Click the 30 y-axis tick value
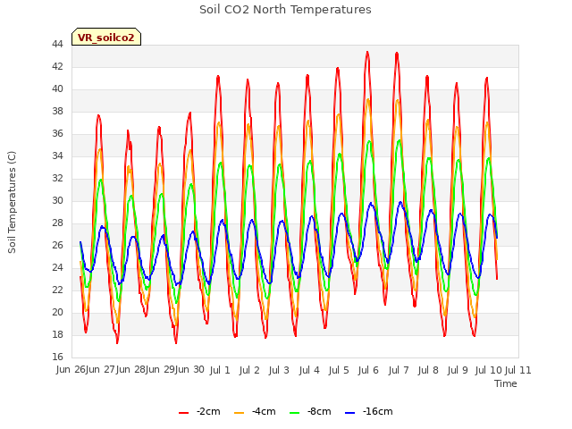Viewport: 572px width, 429px height. [x=57, y=200]
